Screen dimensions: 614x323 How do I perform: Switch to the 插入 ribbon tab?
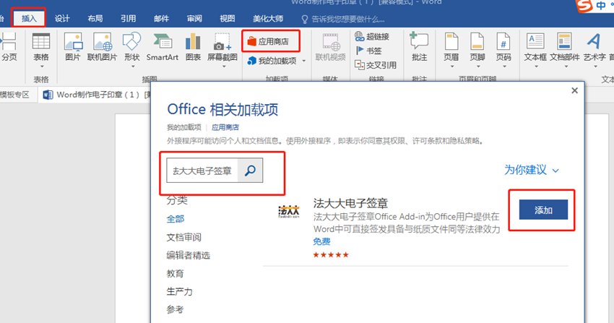29,18
